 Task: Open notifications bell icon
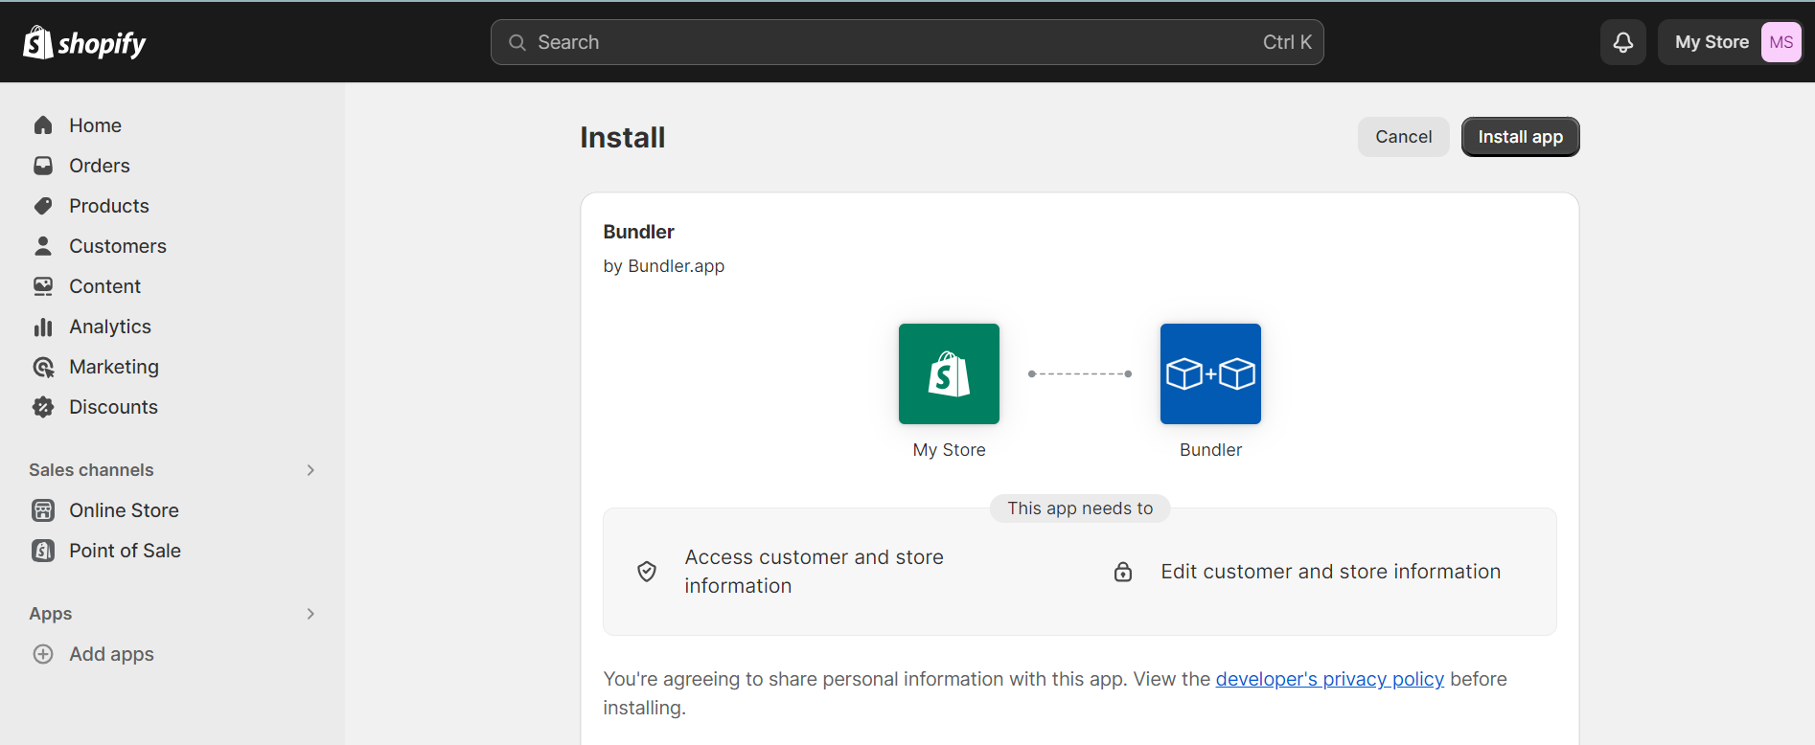click(1623, 42)
